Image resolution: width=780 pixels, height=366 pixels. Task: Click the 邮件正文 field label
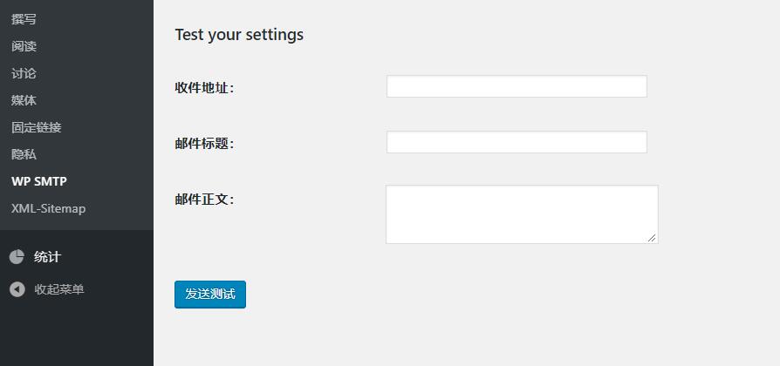[x=204, y=200]
